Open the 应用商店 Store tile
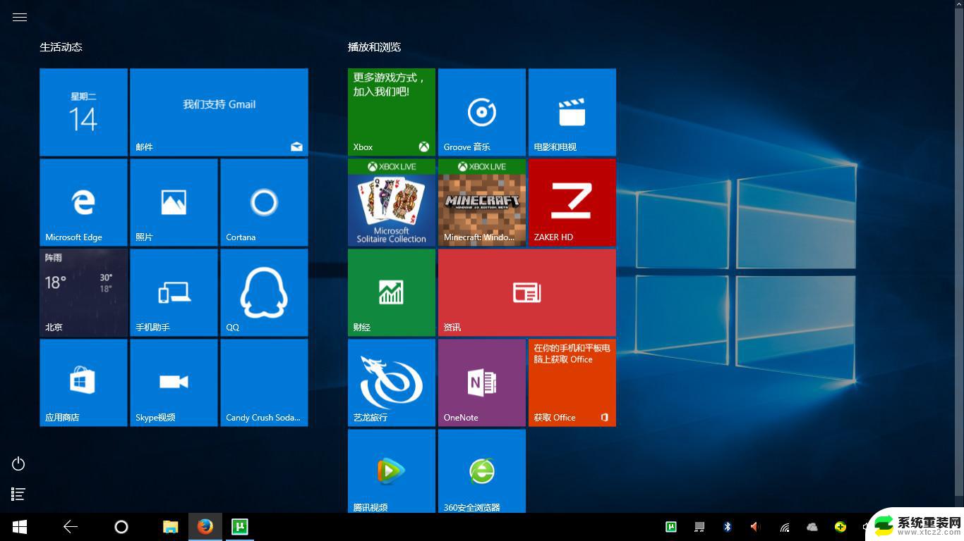This screenshot has height=541, width=964. [83, 383]
